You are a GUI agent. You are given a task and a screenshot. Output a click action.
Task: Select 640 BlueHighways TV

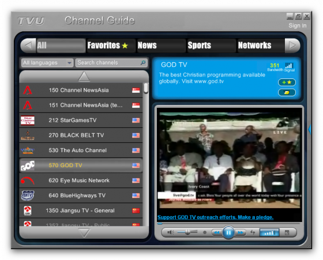[x=81, y=195]
